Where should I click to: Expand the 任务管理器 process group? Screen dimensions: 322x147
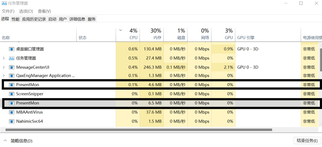tap(4, 58)
